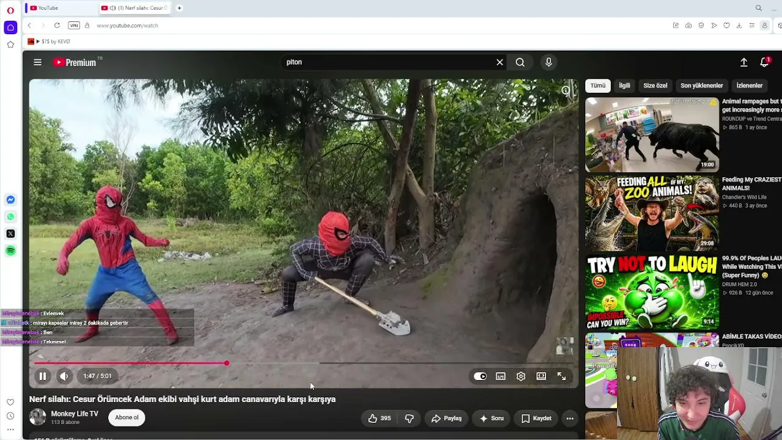This screenshot has height=440, width=782.
Task: Open the Feeding All My Zoo Animals thumbnail
Action: click(x=652, y=213)
